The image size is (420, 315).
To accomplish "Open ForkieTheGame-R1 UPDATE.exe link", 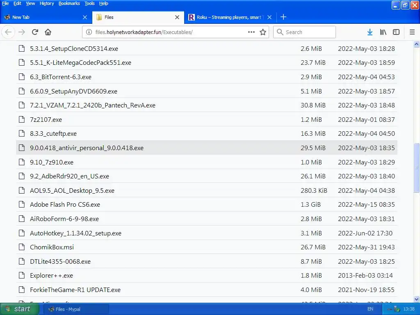I will coord(75,290).
